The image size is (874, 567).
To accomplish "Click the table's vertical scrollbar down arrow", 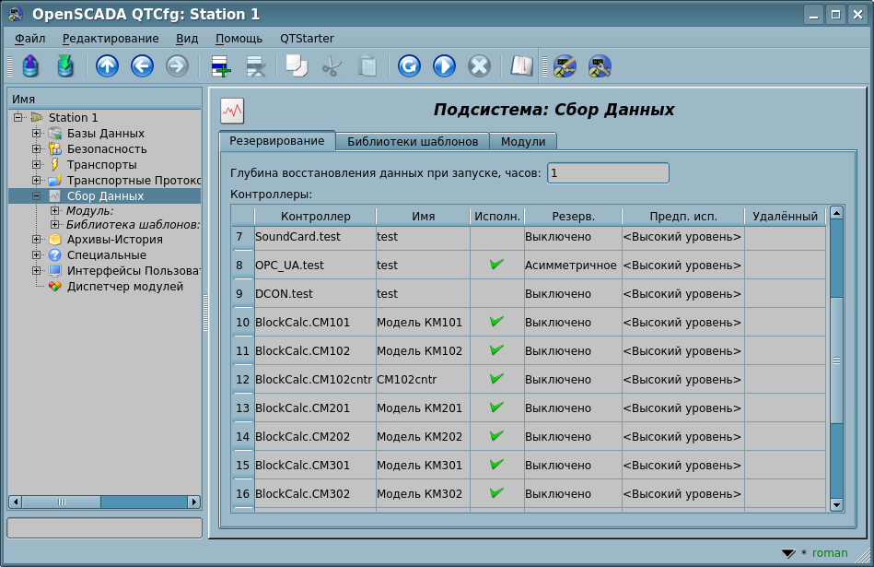I will click(836, 504).
